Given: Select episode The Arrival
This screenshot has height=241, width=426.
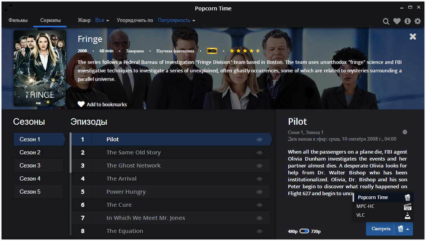Looking at the screenshot, I should (x=171, y=178).
